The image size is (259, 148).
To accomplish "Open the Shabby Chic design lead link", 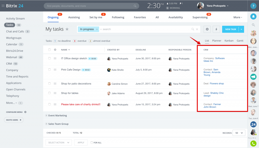I will tap(214, 94).
